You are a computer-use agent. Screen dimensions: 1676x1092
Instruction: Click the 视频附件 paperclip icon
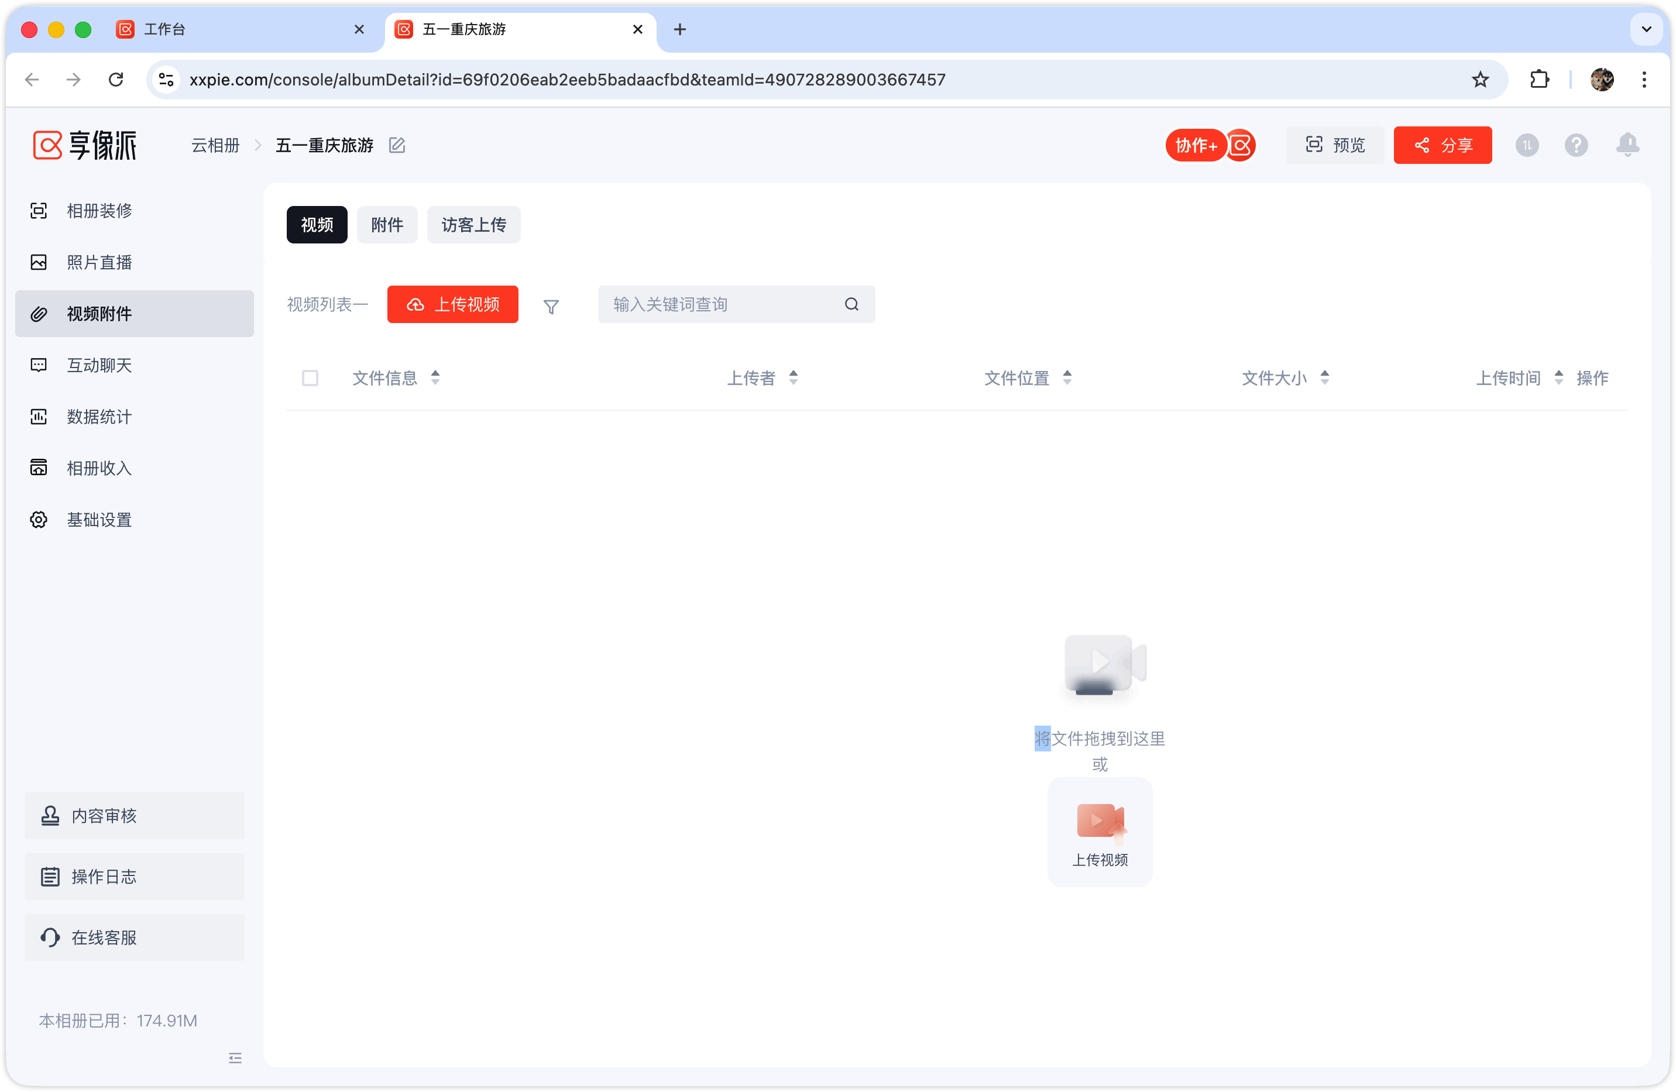39,313
